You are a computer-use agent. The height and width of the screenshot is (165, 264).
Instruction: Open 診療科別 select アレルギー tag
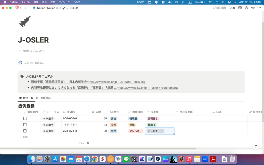(136, 131)
